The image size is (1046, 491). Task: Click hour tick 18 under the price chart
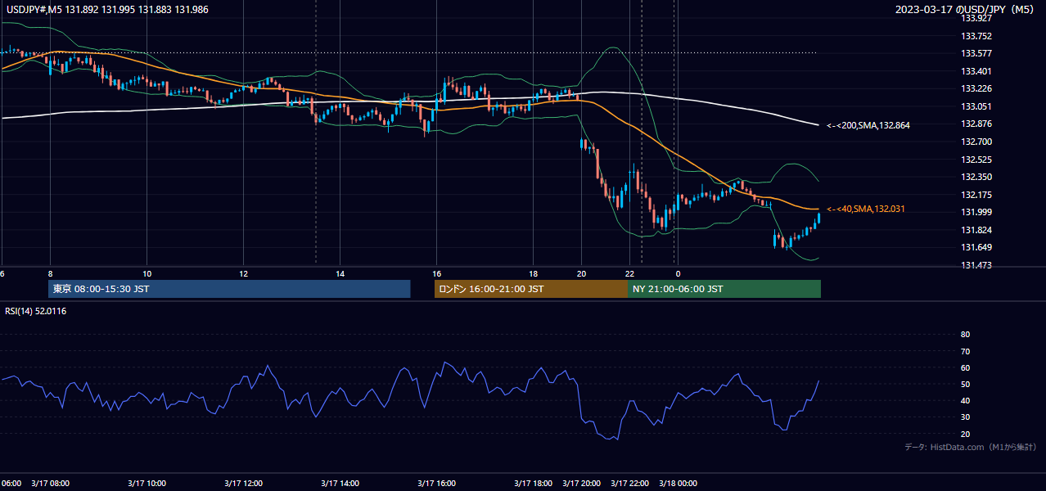[x=534, y=273]
